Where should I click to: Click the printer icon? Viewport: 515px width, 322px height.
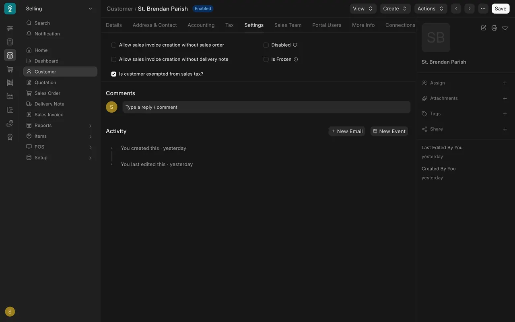pos(494,28)
